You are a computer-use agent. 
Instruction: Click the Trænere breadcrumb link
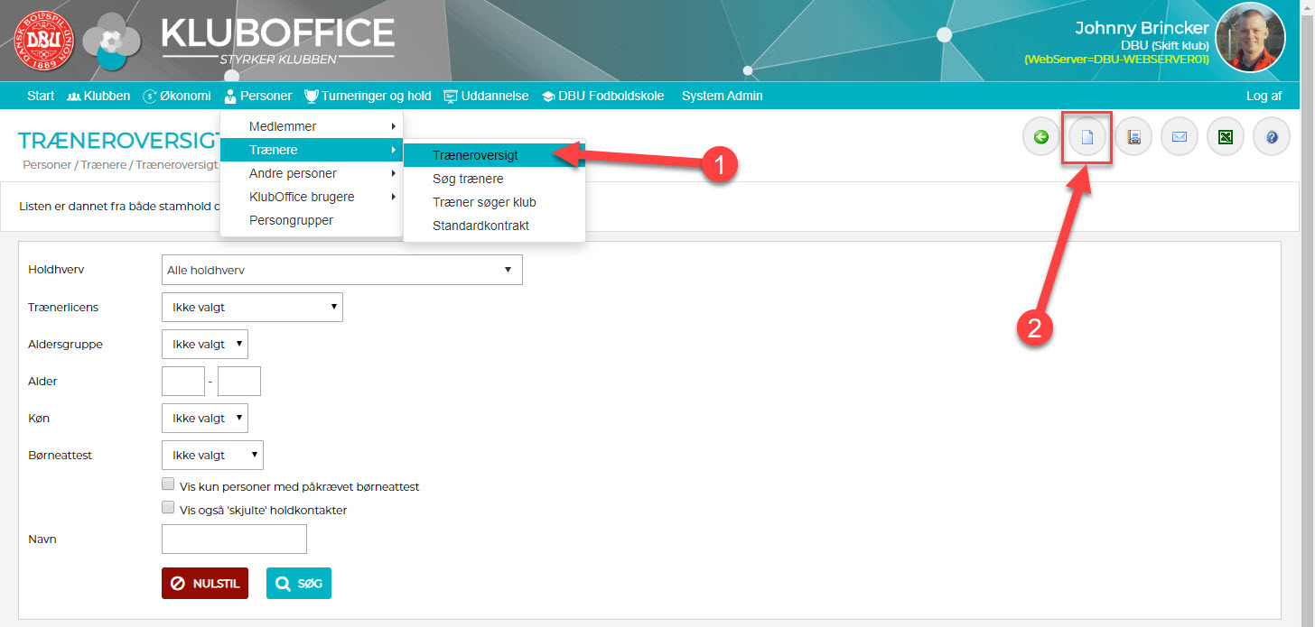[103, 165]
